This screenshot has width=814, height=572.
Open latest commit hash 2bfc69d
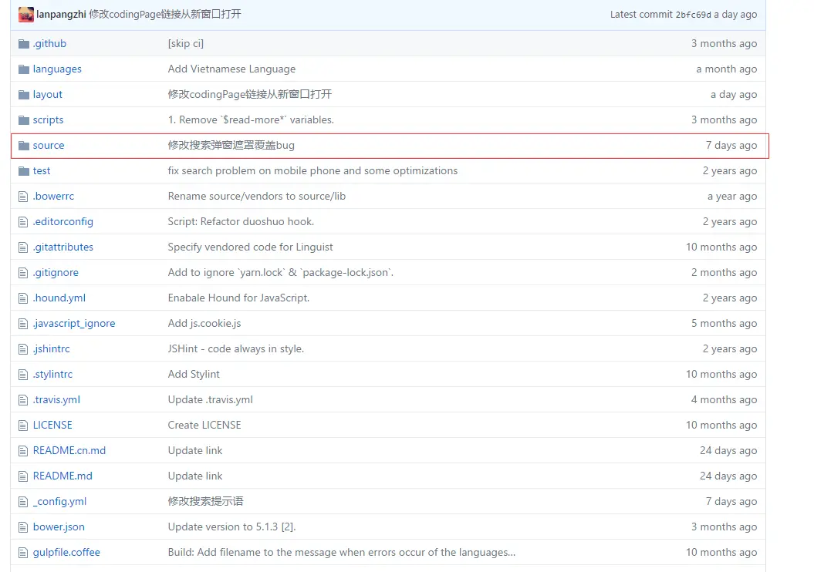[x=693, y=15]
